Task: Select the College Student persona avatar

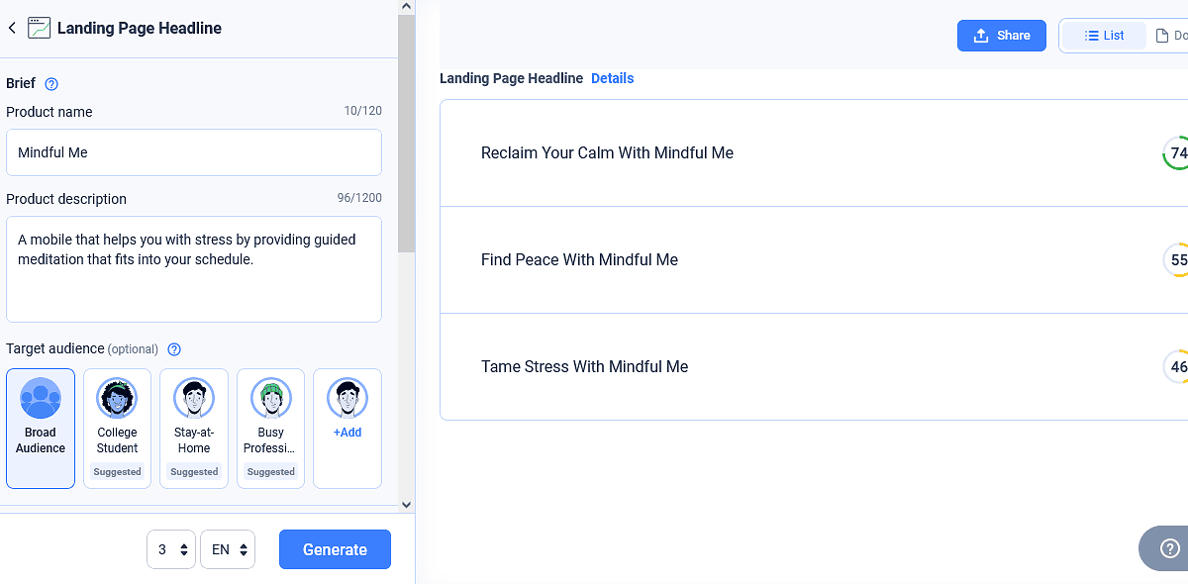Action: click(x=117, y=399)
